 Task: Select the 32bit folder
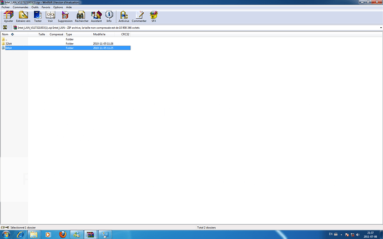9,44
